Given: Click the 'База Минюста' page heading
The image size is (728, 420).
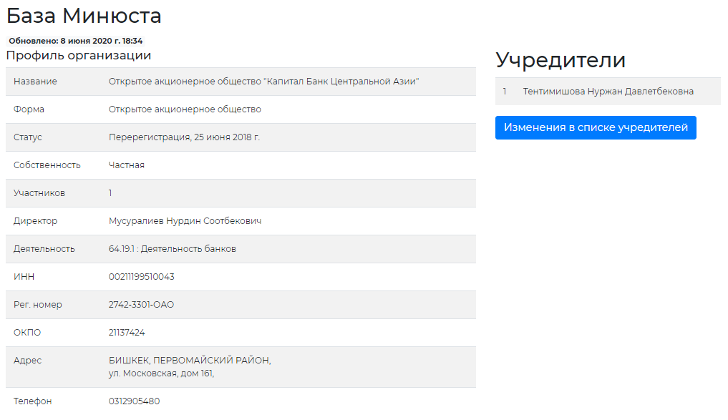Looking at the screenshot, I should tap(84, 16).
